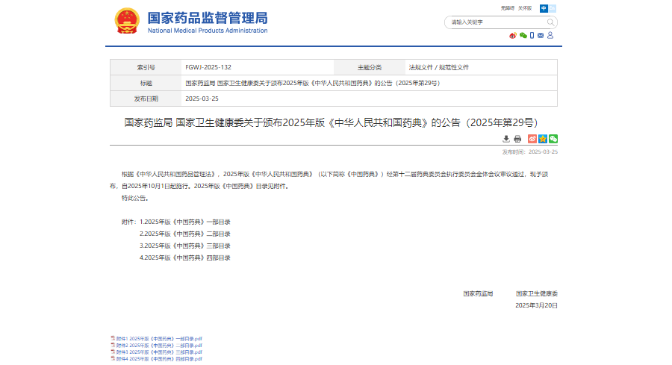Share via the yellow star Qzone icon
The height and width of the screenshot is (365, 672).
coord(543,139)
